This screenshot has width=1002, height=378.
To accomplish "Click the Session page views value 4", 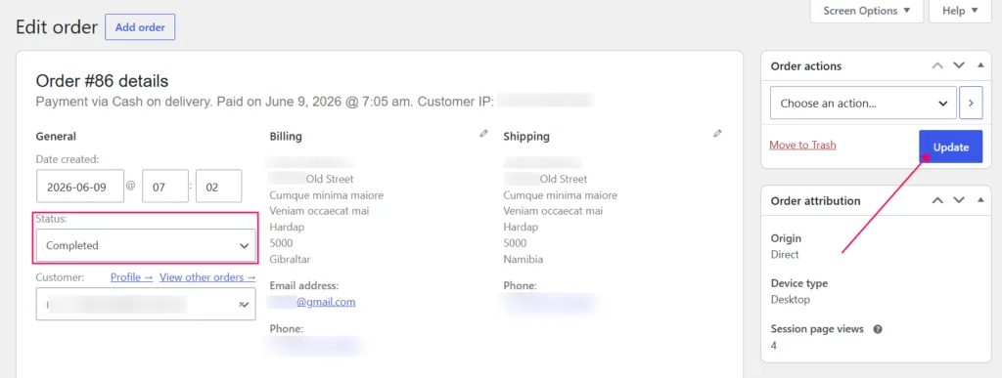I will point(773,346).
